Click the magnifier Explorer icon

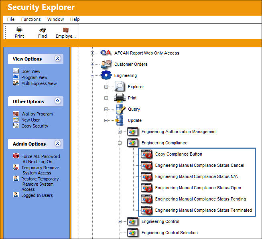point(119,86)
